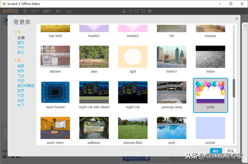Show 全部 category backdrops
This screenshot has height=164, width=248.
point(21,38)
